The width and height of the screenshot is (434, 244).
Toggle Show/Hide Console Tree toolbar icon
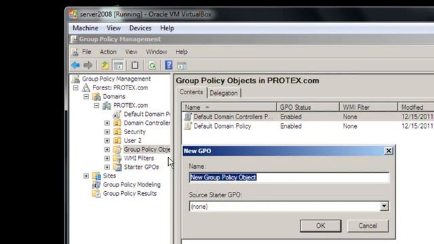click(x=119, y=66)
